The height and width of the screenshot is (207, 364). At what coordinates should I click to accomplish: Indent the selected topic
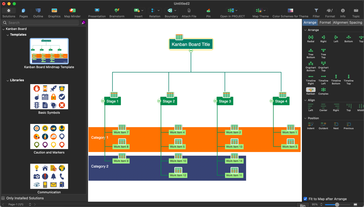point(311,126)
